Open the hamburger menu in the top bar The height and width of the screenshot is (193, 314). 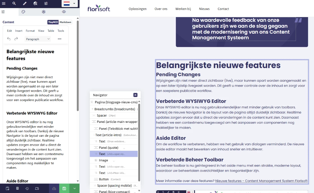pos(4,4)
